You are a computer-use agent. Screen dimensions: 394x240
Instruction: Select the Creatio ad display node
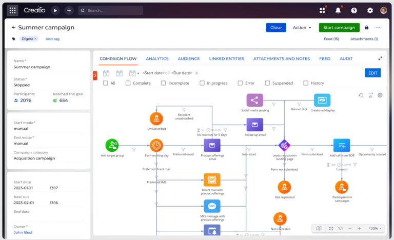click(x=322, y=101)
